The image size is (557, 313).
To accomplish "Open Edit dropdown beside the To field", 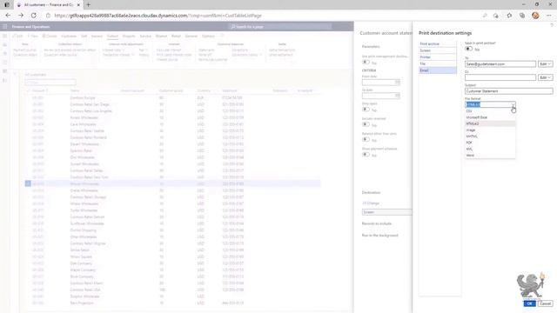I will [546, 63].
